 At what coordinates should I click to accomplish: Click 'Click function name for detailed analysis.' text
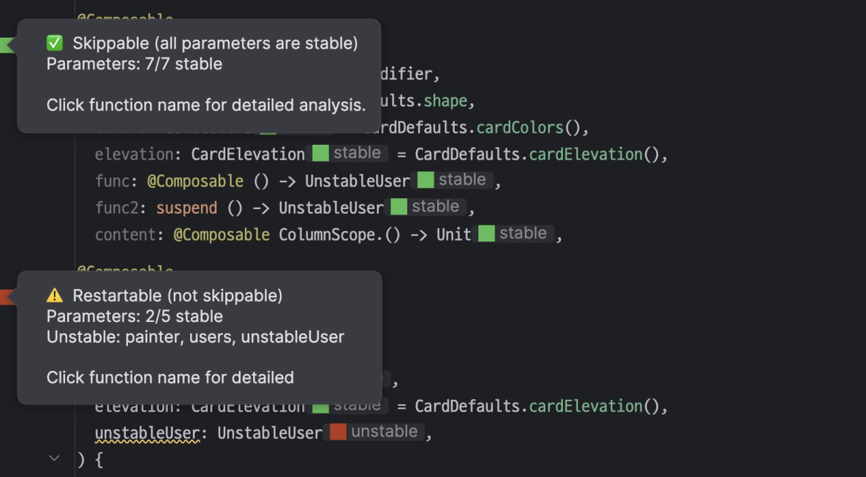coord(206,105)
